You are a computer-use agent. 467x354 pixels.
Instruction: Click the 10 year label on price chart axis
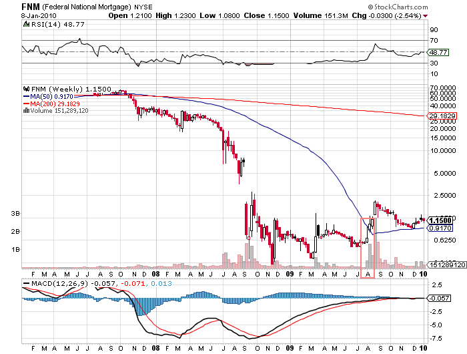pyautogui.click(x=423, y=274)
